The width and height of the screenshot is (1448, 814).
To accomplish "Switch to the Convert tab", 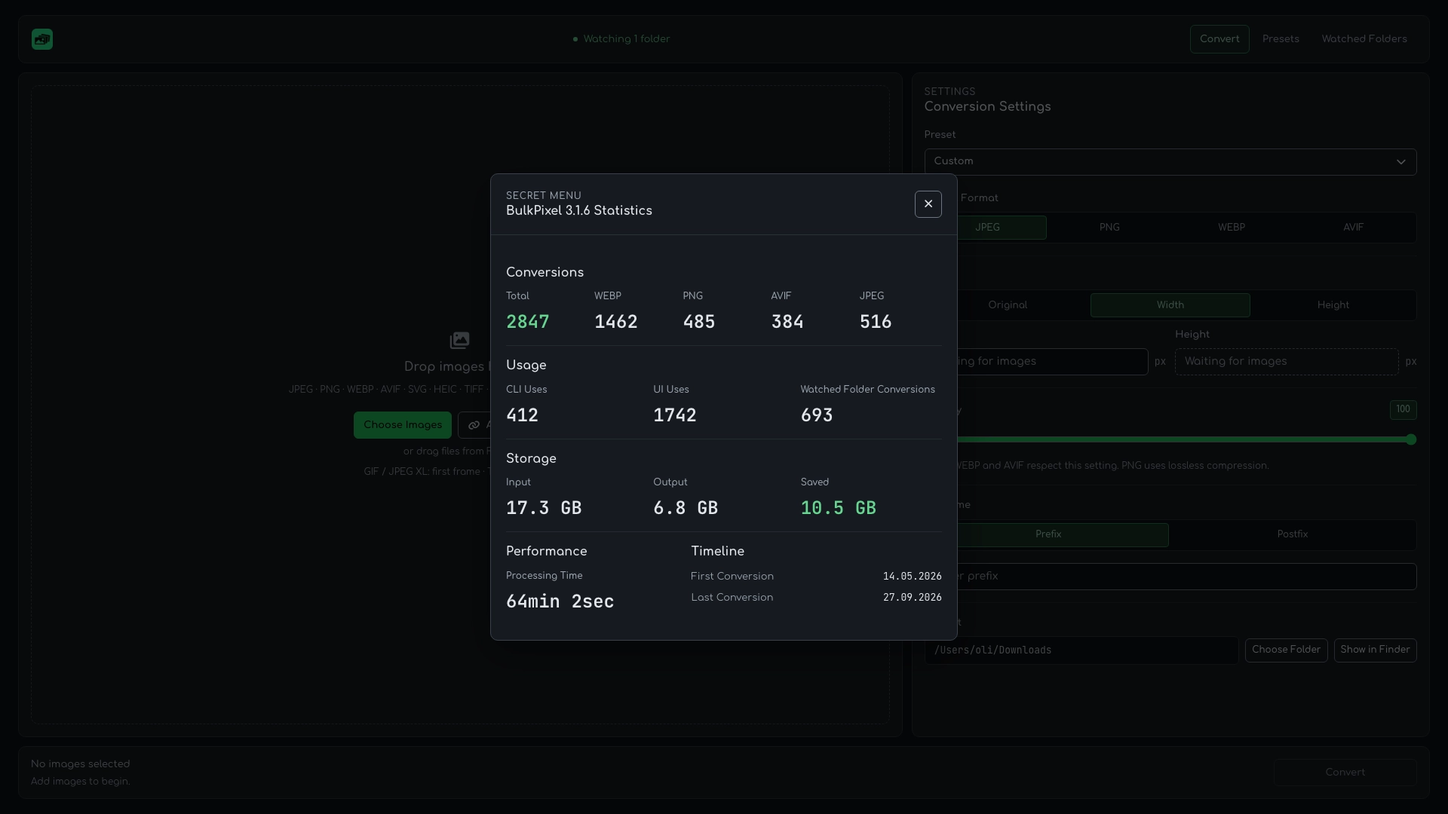I will [x=1219, y=39].
